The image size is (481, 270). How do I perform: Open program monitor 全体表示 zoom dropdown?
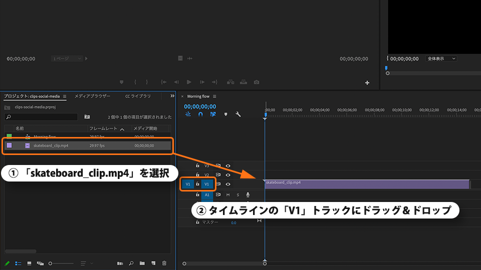pyautogui.click(x=441, y=58)
